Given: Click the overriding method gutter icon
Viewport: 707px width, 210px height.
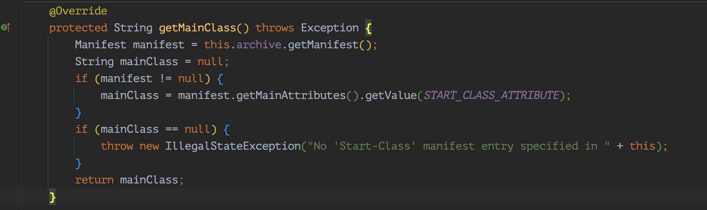Looking at the screenshot, I should (5, 27).
